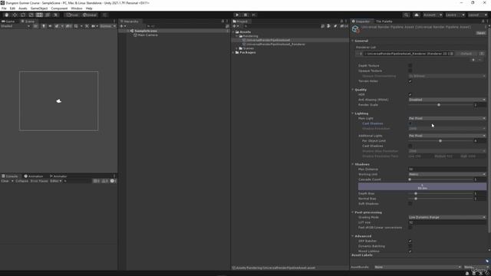Open the Window menu
The height and width of the screenshot is (276, 491).
[x=77, y=8]
